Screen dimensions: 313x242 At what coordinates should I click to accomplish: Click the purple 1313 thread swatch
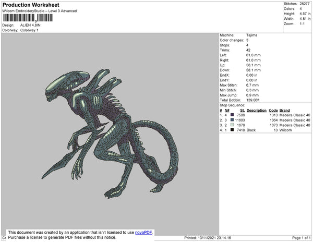(x=232, y=115)
